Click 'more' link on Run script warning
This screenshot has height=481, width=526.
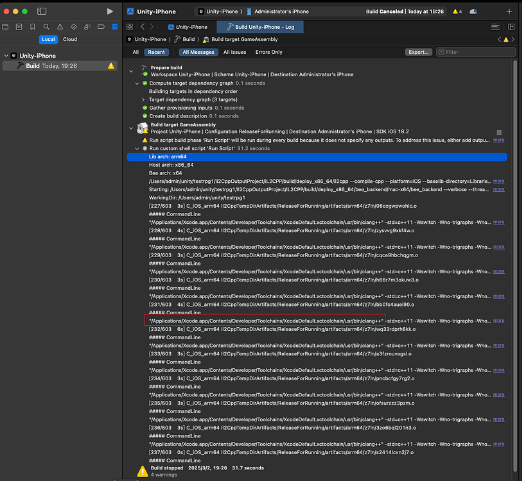pyautogui.click(x=498, y=140)
